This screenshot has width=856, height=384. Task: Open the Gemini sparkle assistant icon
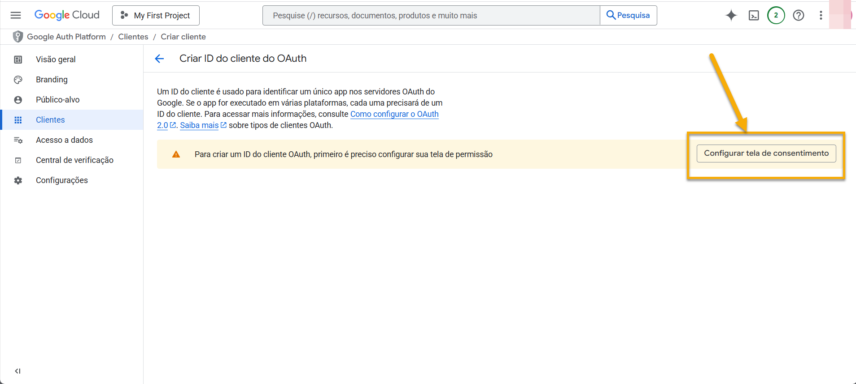click(731, 15)
